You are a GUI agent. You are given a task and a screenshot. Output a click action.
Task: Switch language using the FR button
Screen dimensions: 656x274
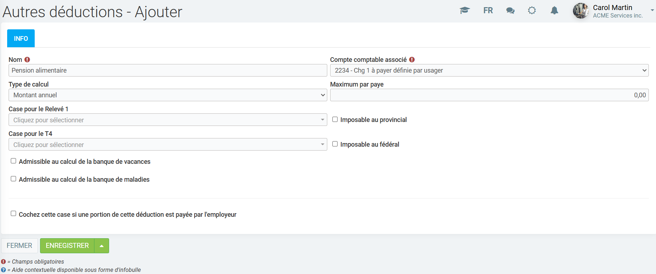(488, 10)
